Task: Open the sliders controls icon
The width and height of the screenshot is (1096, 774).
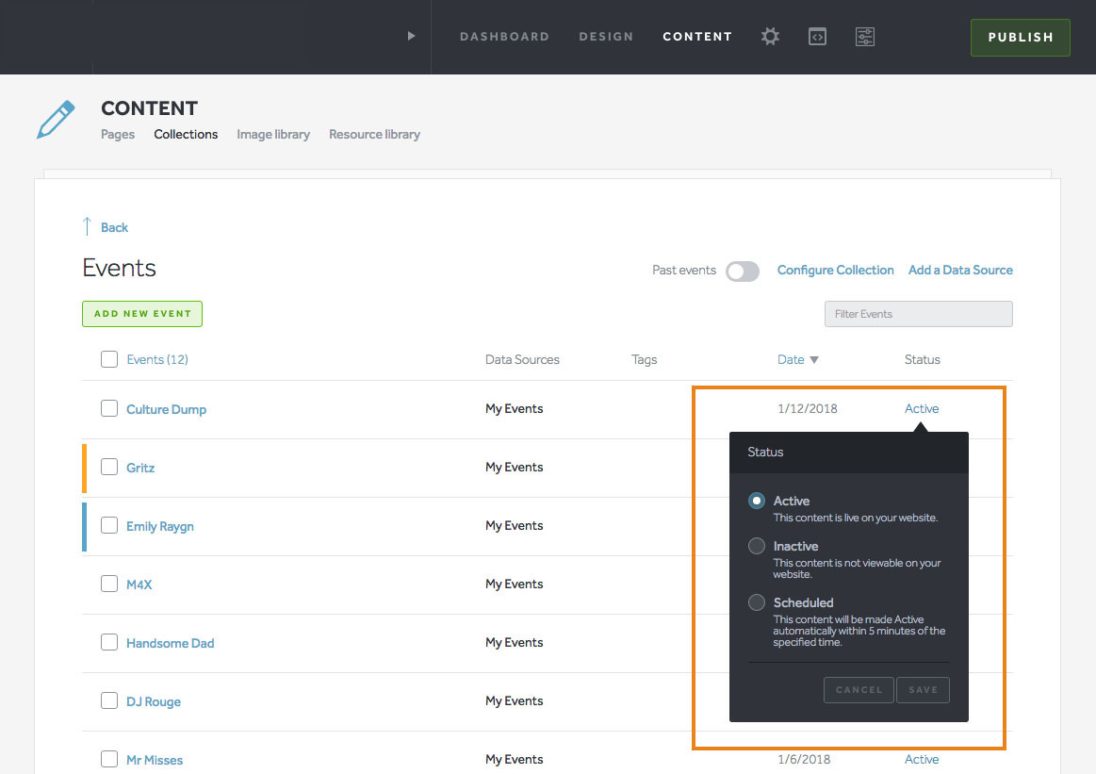Action: coord(864,37)
